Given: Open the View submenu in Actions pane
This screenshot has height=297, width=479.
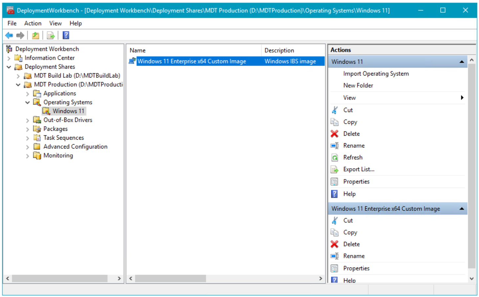Looking at the screenshot, I should (349, 98).
